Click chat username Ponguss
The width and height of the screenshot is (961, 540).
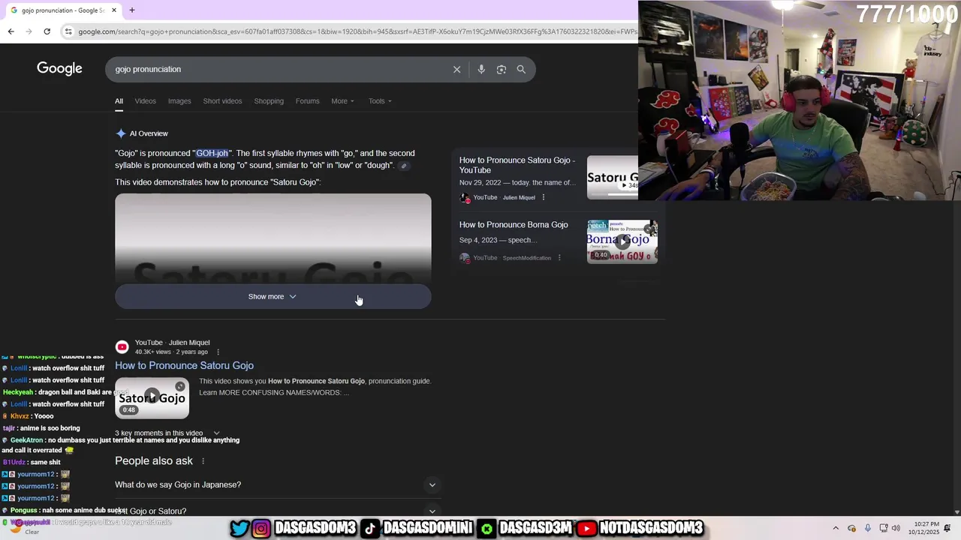[x=25, y=510]
